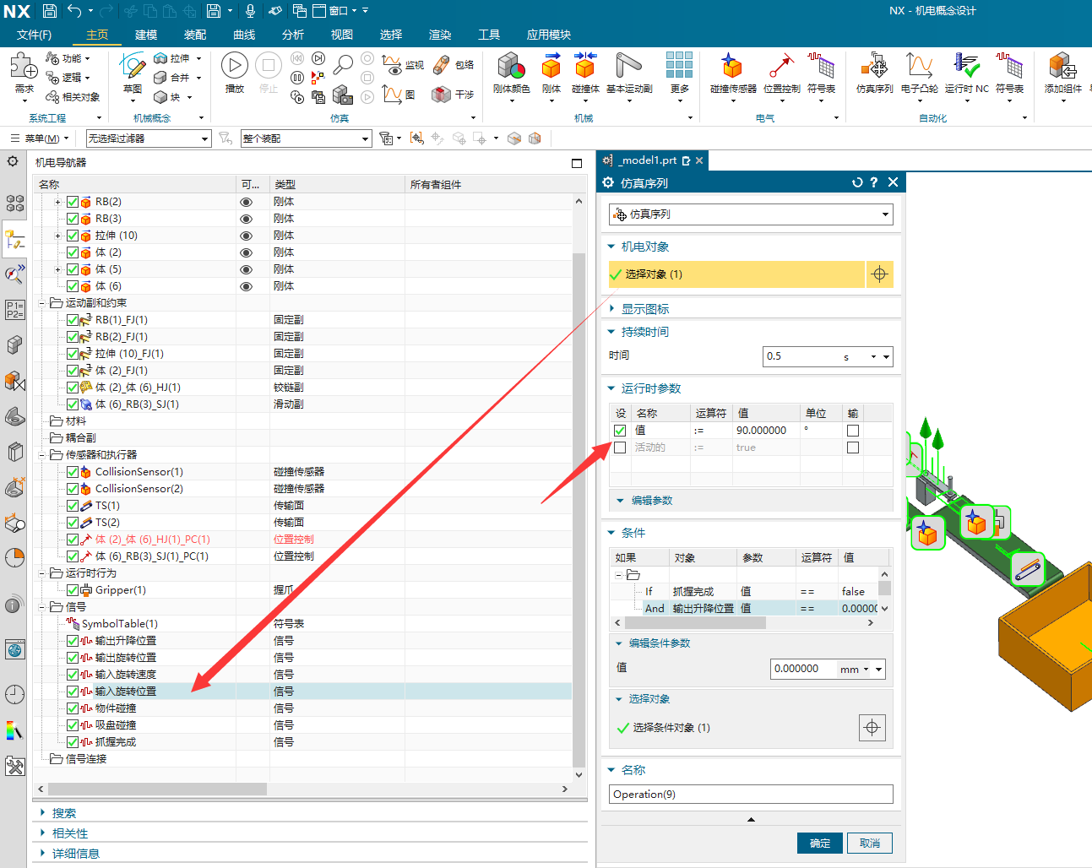Collapse the 运动副和约束 tree folder
This screenshot has height=868, width=1092.
(x=43, y=303)
